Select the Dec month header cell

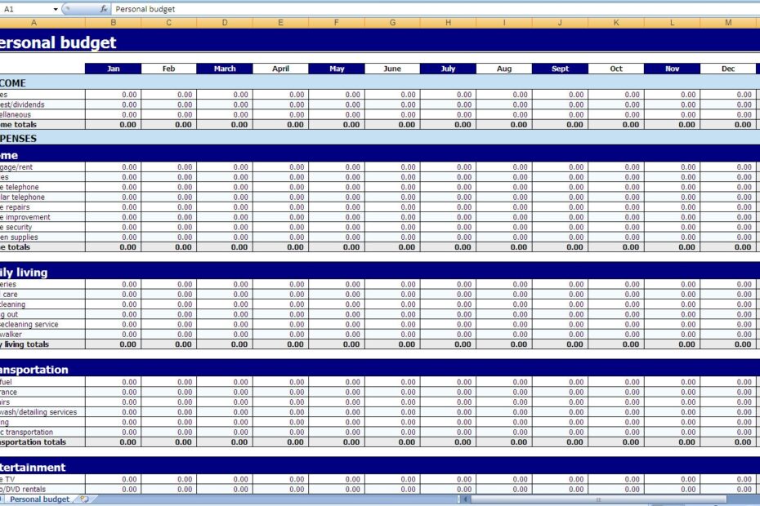point(727,69)
